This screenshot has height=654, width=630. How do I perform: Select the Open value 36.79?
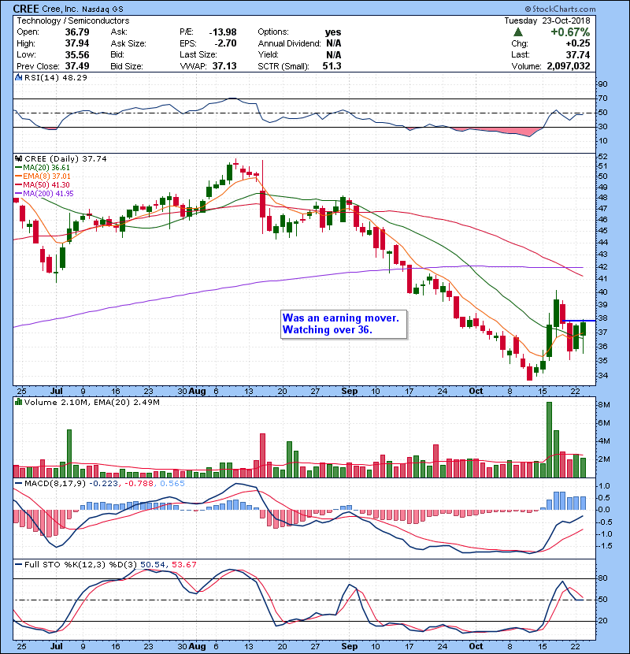point(77,32)
